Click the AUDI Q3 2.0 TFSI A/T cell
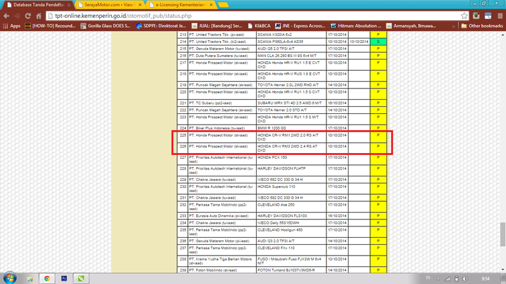Viewport: 506px width, 284px height. point(291,241)
